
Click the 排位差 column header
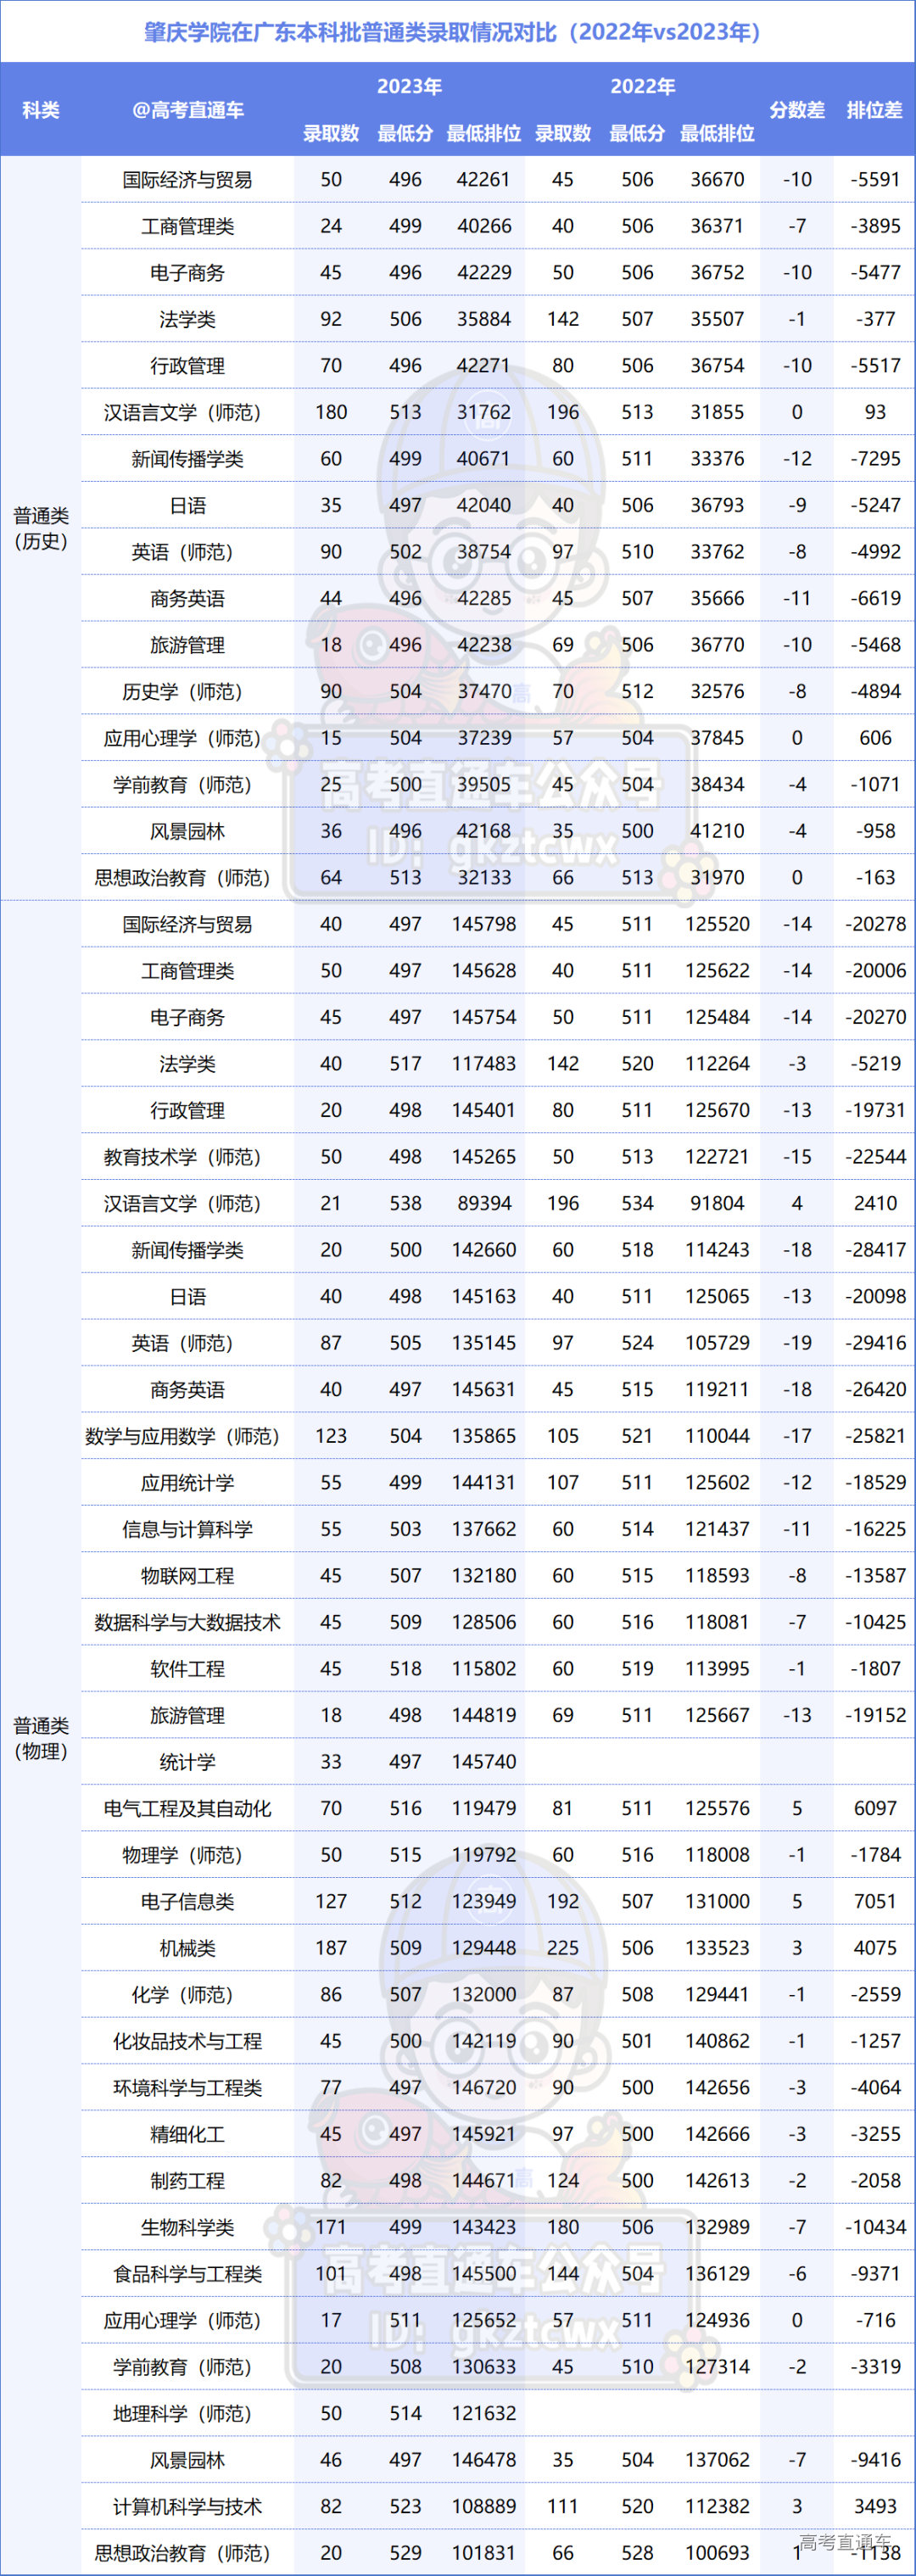pyautogui.click(x=874, y=110)
